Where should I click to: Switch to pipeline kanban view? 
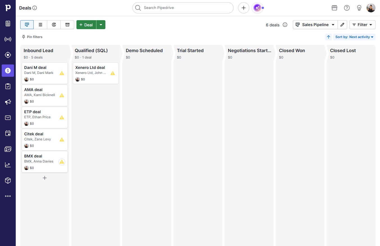coord(27,25)
